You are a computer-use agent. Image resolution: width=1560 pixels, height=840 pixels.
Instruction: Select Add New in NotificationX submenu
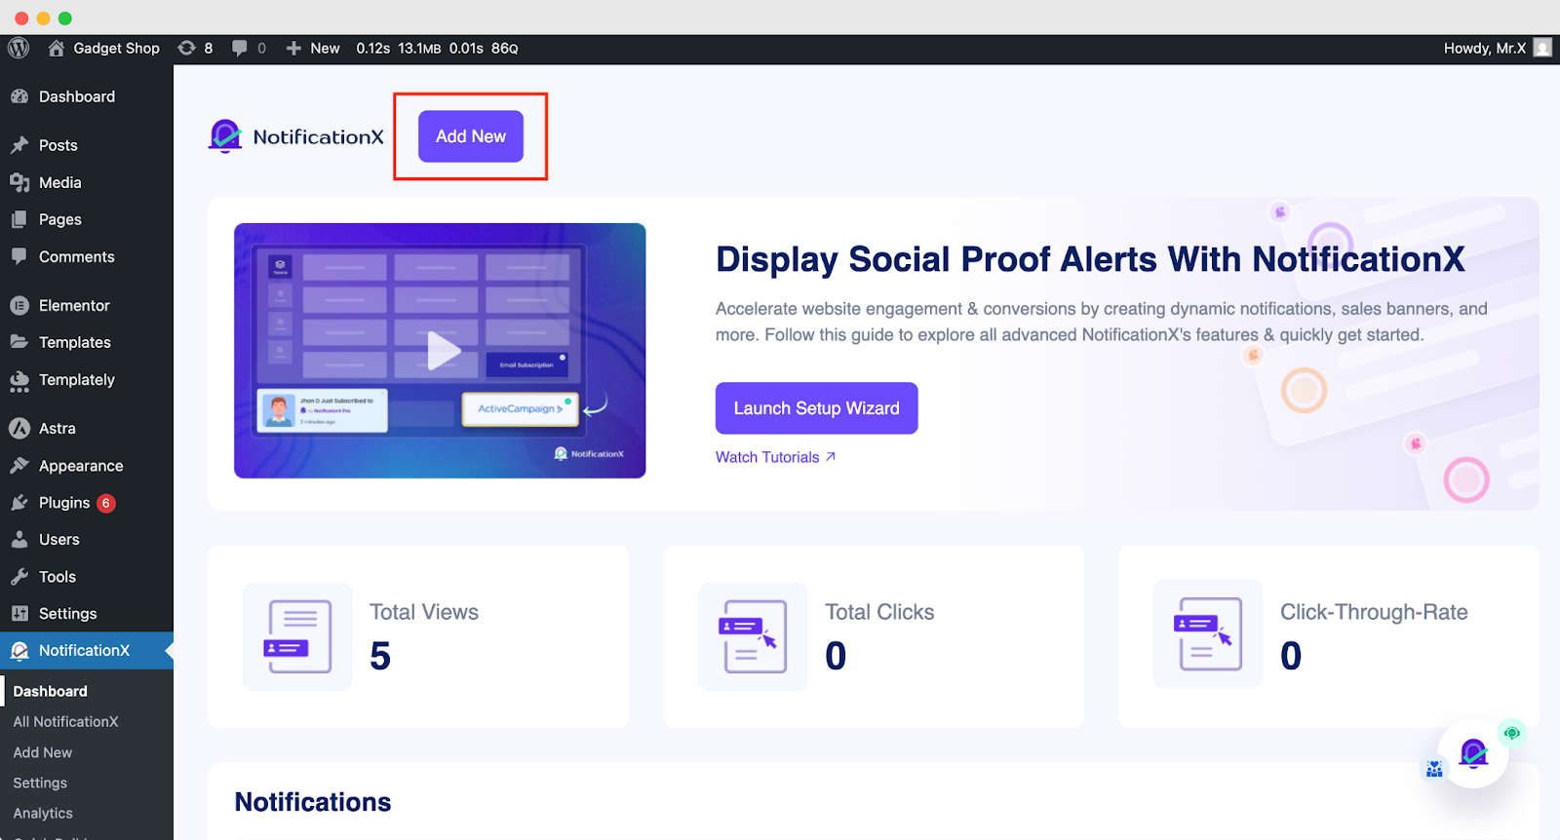tap(43, 752)
